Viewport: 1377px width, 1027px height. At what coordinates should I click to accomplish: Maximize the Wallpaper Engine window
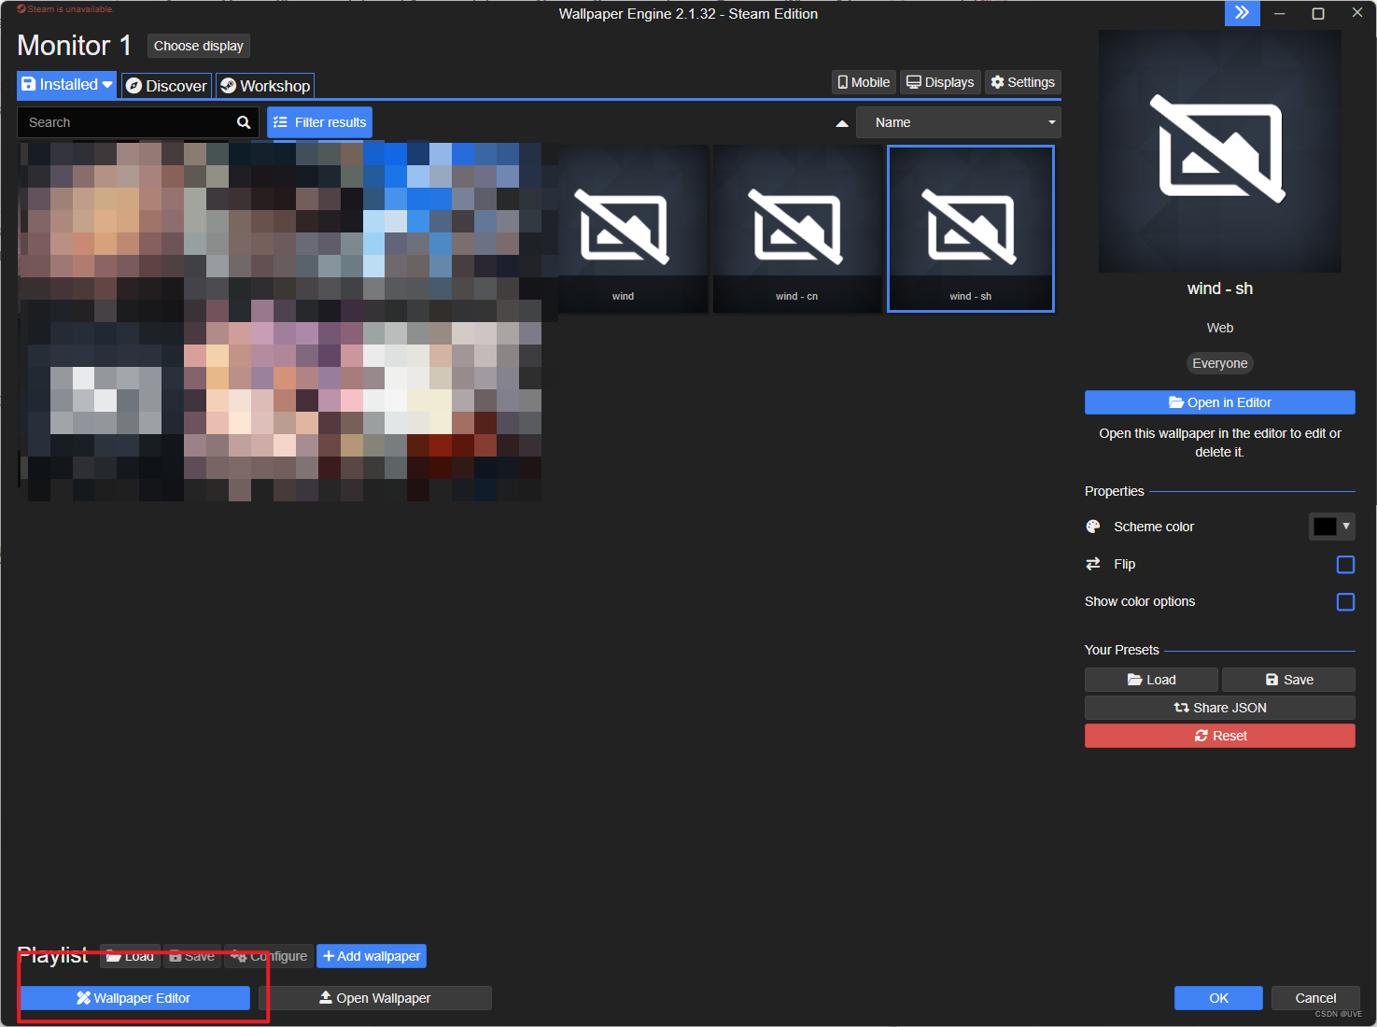click(x=1318, y=13)
